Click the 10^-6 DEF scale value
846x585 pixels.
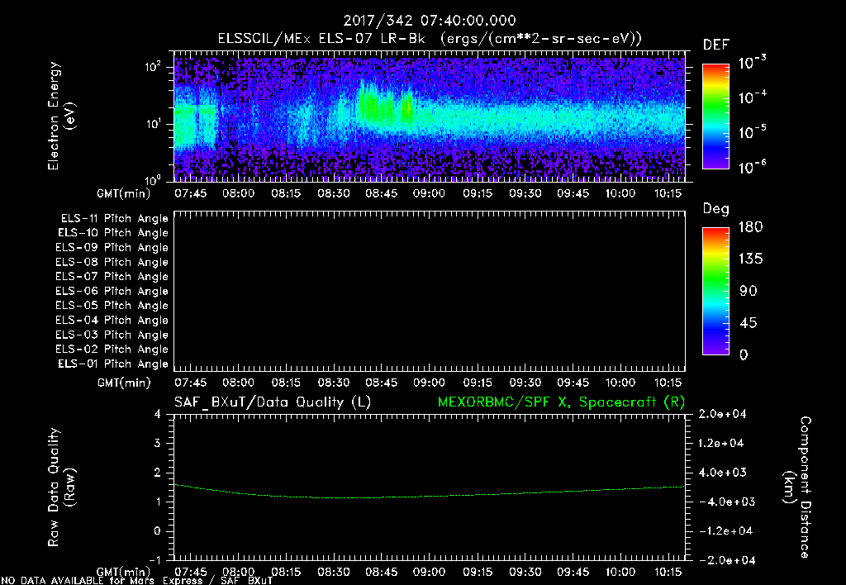pos(752,167)
